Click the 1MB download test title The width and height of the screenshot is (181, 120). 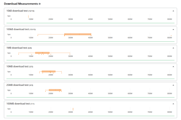point(17,48)
